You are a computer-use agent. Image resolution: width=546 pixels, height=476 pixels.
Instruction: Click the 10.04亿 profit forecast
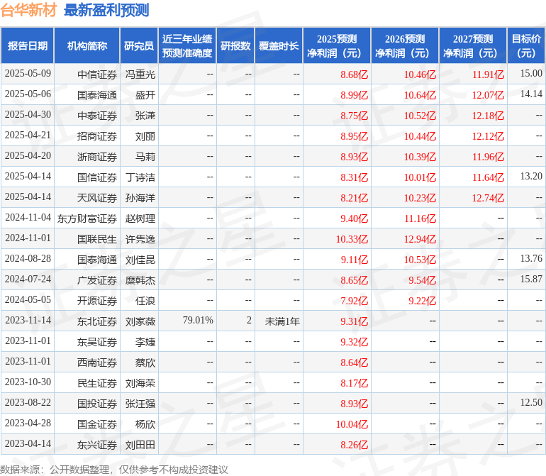352,424
